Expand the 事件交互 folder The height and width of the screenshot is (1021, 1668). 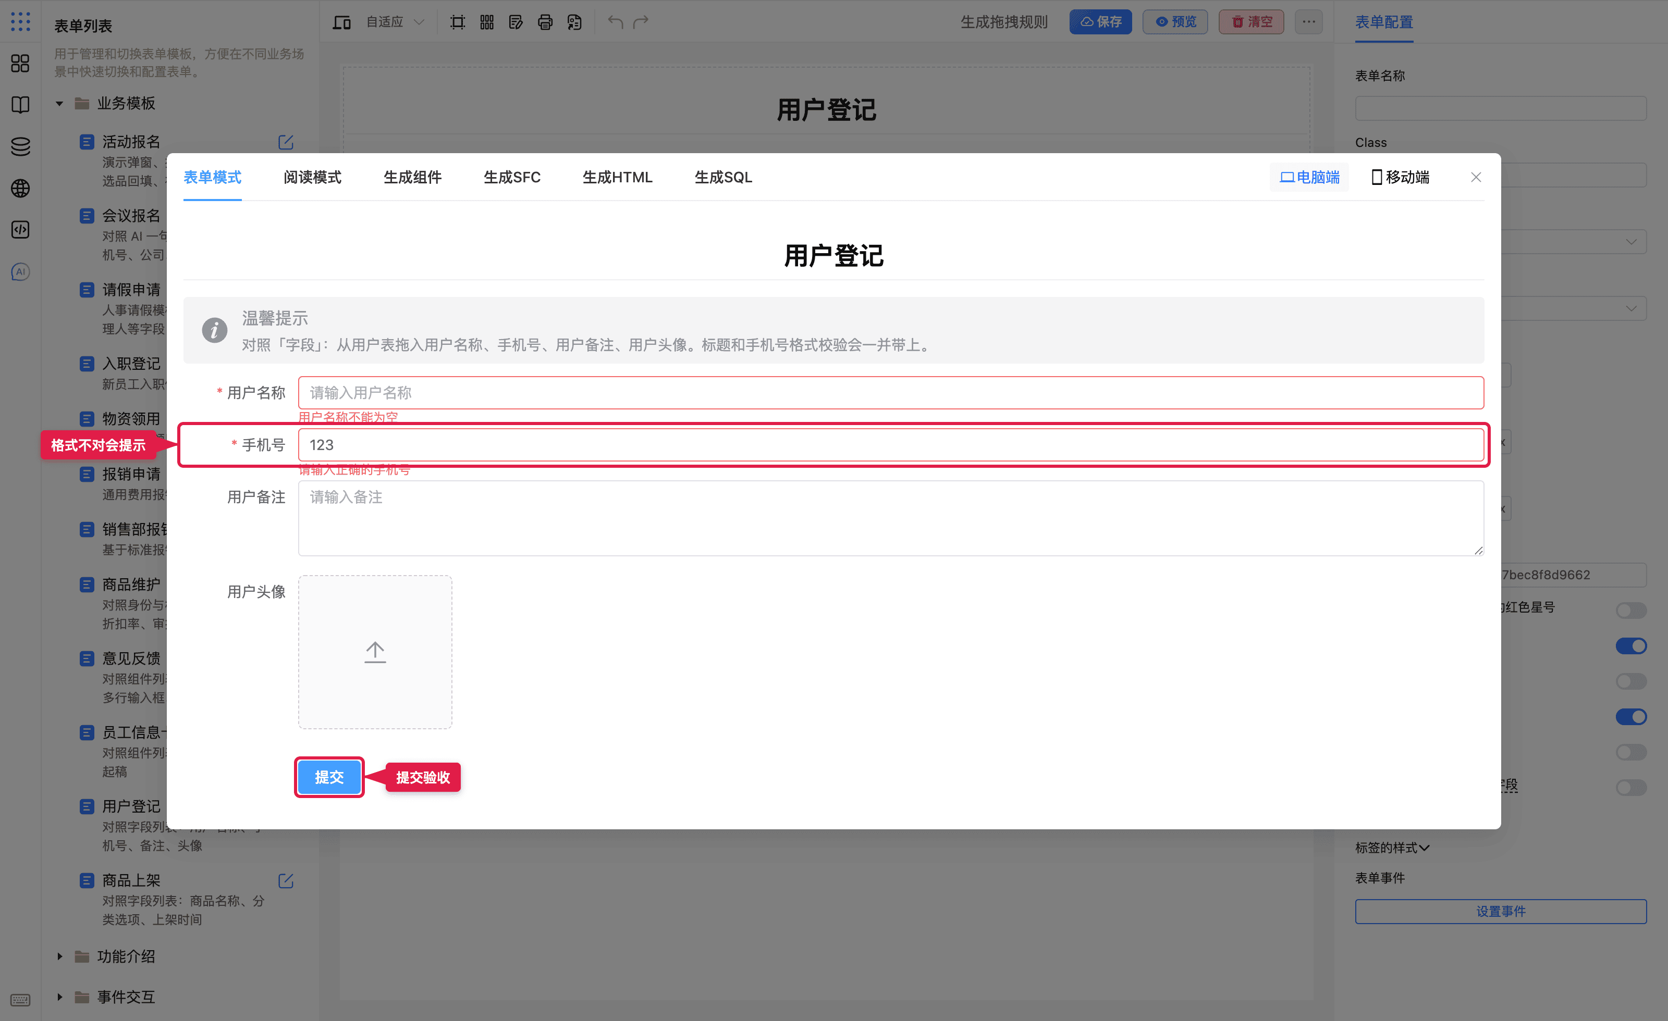click(x=59, y=997)
